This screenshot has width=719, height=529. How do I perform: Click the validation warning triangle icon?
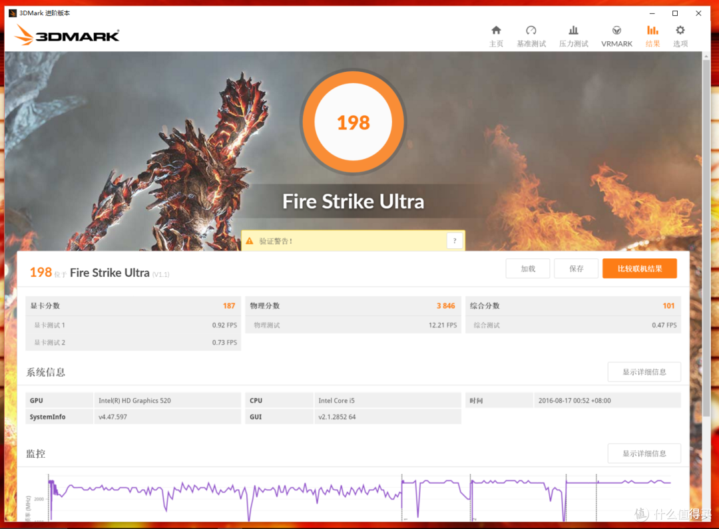(250, 241)
